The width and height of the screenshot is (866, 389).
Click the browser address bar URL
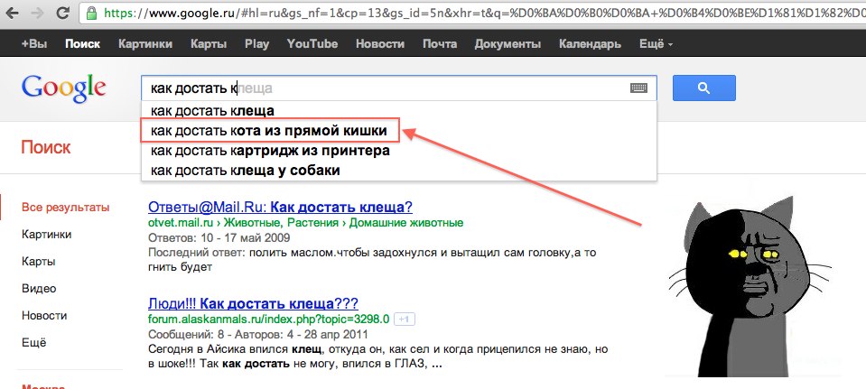pyautogui.click(x=485, y=12)
